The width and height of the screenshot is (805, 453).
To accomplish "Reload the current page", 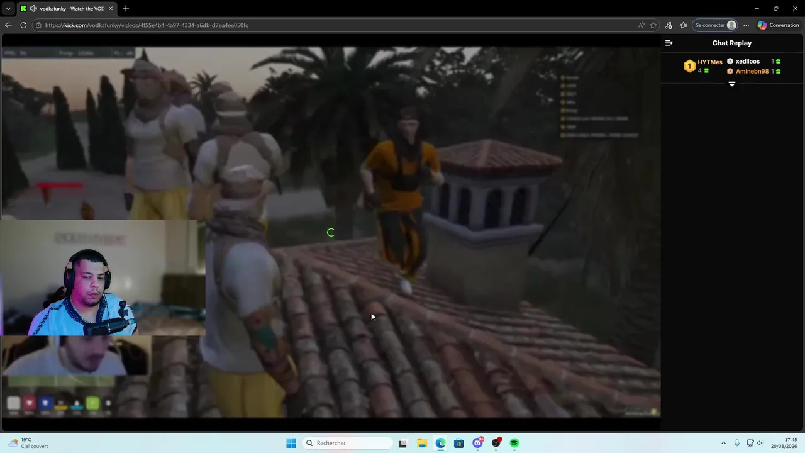I will (23, 25).
